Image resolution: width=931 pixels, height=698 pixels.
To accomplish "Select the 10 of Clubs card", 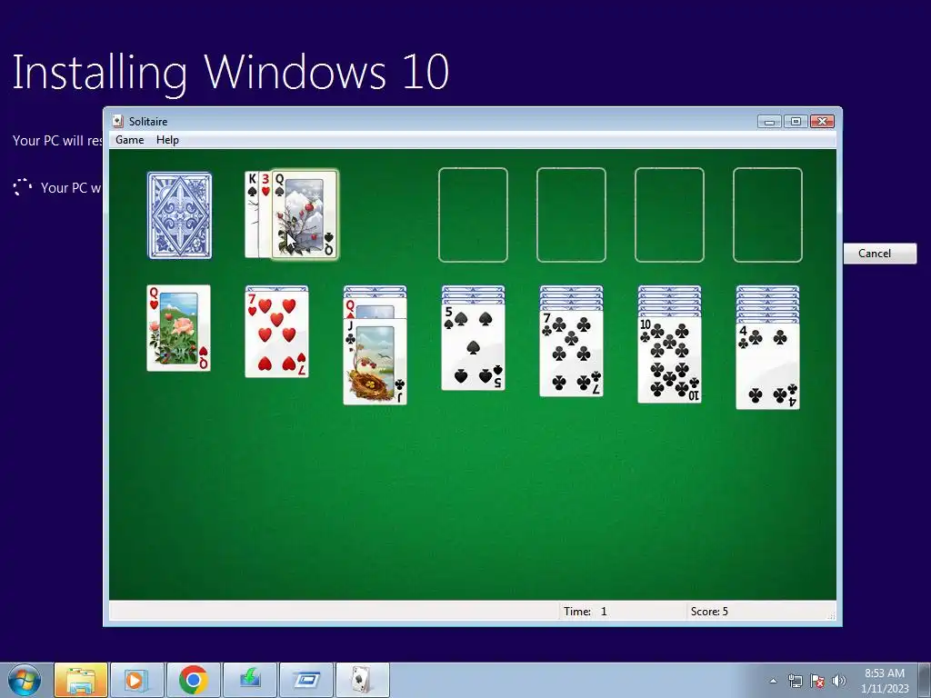I will [670, 360].
